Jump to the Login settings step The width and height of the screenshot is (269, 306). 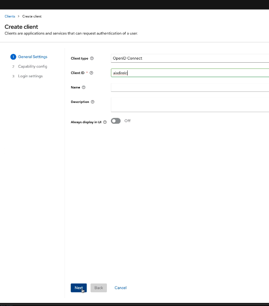pos(30,76)
